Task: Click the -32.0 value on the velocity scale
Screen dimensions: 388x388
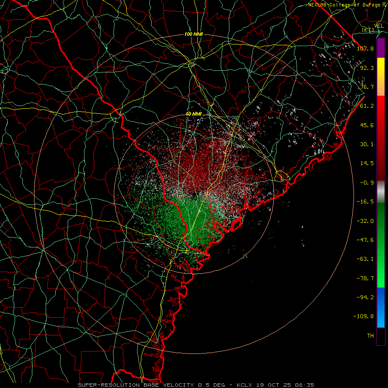Action: point(365,221)
